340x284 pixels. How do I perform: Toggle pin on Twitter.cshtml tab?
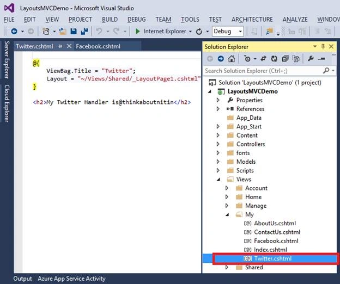(60, 46)
